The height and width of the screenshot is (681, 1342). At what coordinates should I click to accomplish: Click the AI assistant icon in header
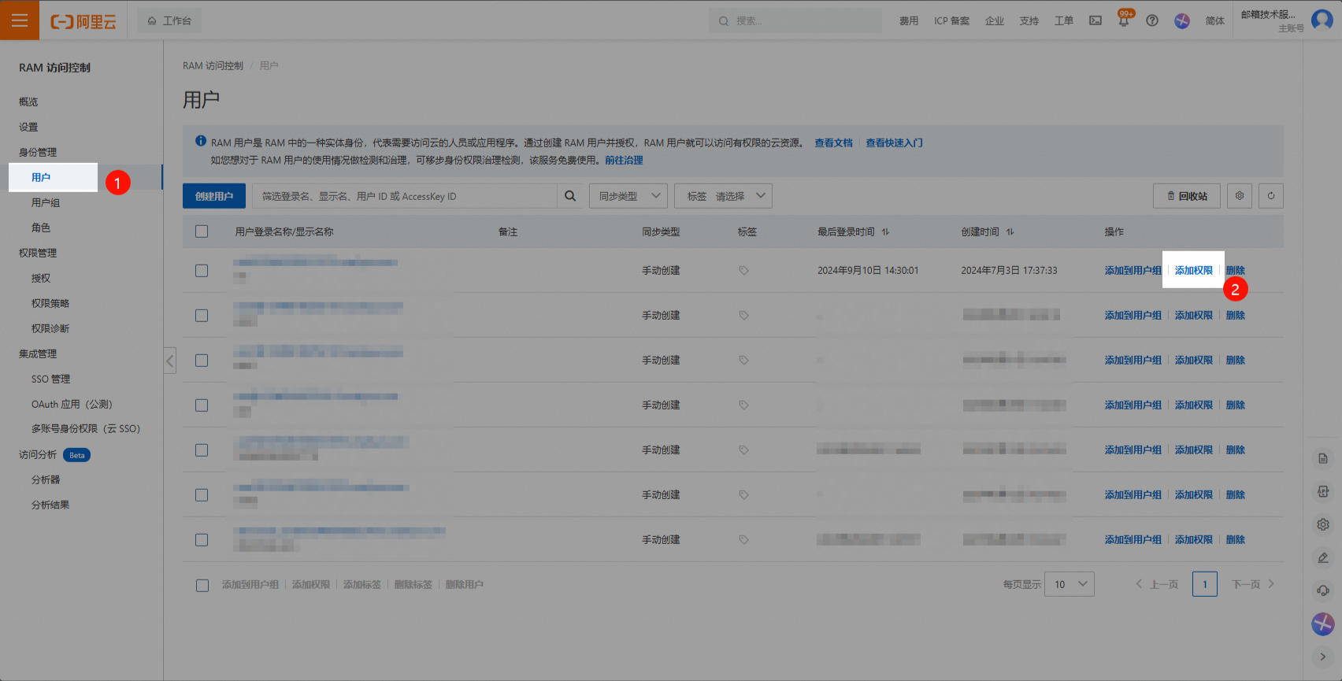coord(1182,20)
